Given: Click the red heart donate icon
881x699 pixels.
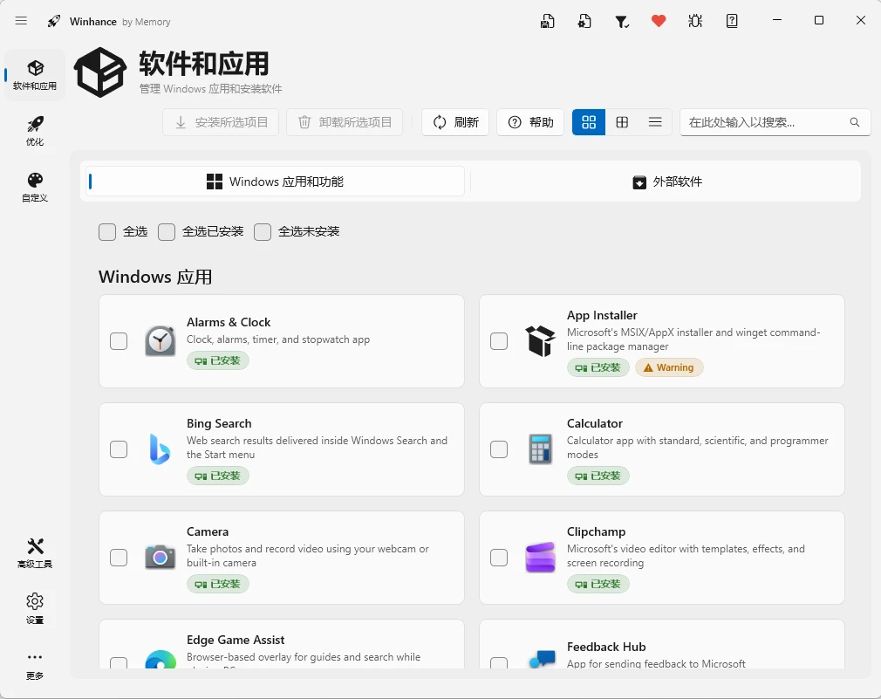Looking at the screenshot, I should pos(659,21).
